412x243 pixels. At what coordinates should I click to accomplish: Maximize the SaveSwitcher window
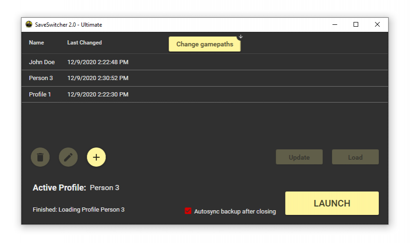[356, 25]
